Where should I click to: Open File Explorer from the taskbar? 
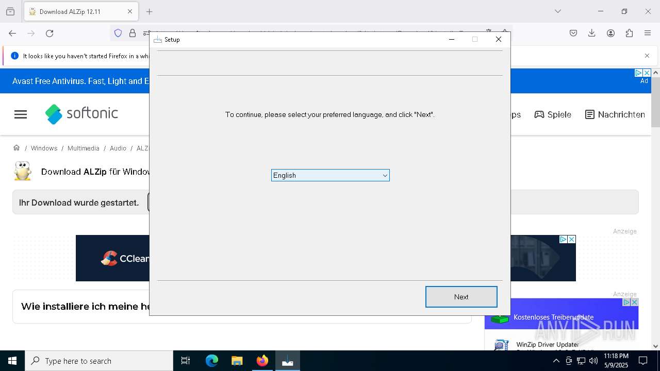point(237,361)
